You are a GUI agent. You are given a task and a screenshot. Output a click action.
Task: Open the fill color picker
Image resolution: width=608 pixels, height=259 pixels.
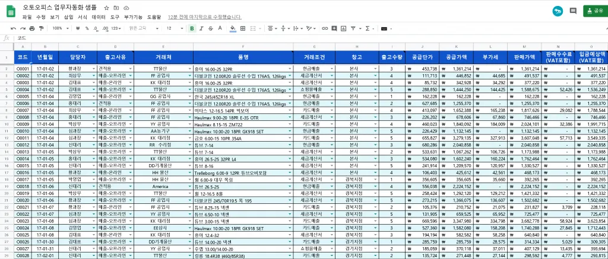point(233,28)
